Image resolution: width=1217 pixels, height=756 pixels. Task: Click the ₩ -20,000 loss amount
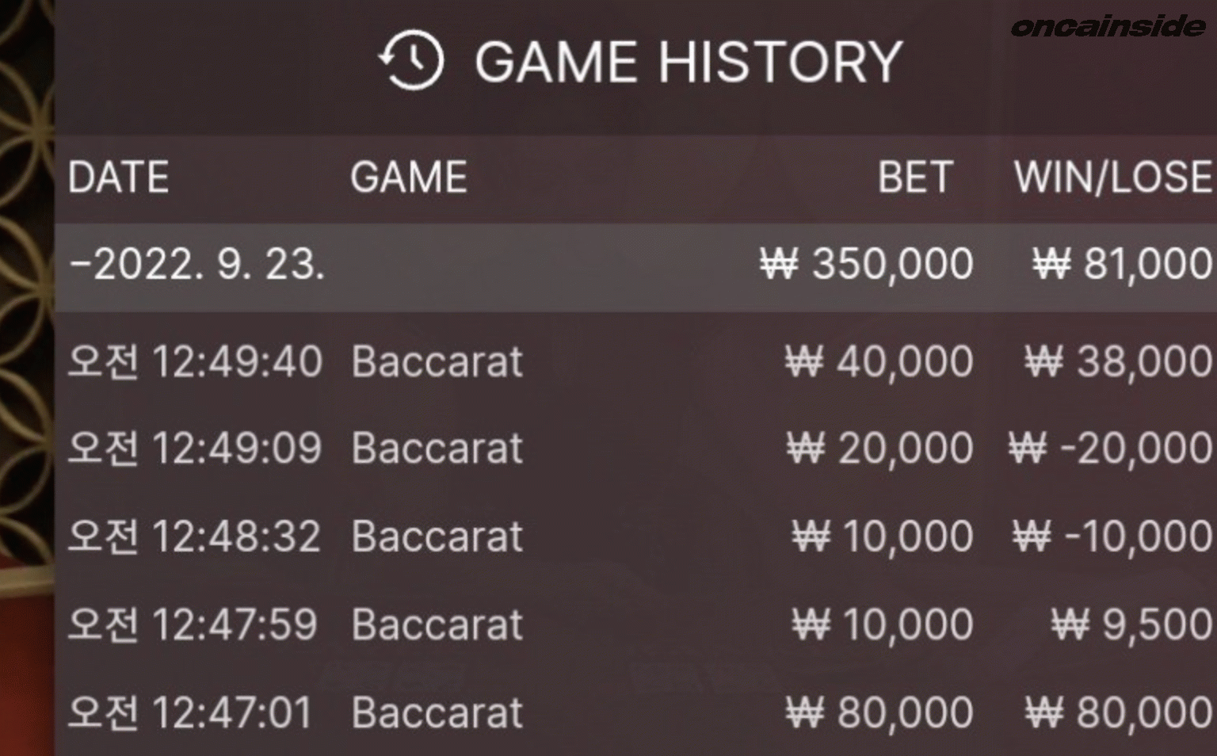(x=1110, y=449)
